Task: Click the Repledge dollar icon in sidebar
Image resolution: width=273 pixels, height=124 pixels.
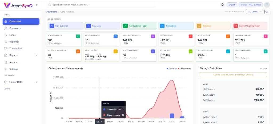Action: point(6,42)
